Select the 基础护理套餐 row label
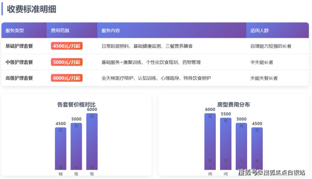This screenshot has width=312, height=179. click(x=19, y=46)
